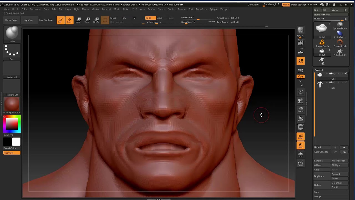Image resolution: width=355 pixels, height=200 pixels.
Task: Toggle XYZ rotation mode
Action: (x=301, y=76)
